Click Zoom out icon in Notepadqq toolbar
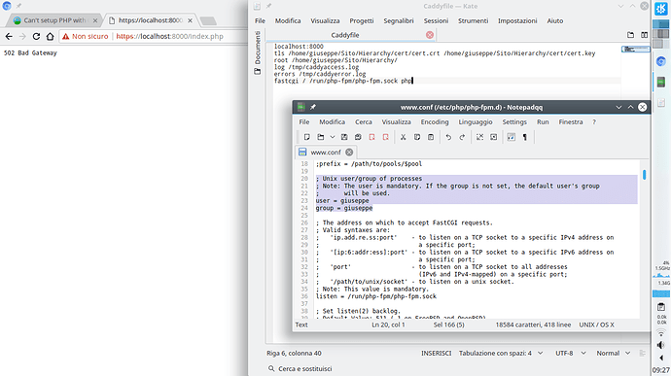 (479, 137)
